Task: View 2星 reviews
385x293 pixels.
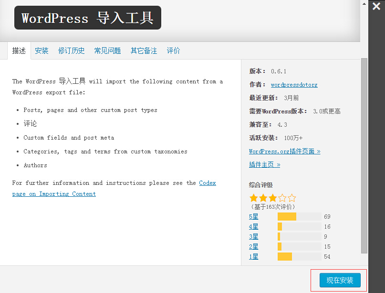Action: click(254, 247)
